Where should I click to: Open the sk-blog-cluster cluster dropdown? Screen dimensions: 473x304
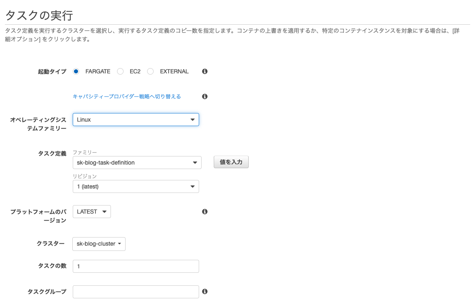pyautogui.click(x=99, y=244)
